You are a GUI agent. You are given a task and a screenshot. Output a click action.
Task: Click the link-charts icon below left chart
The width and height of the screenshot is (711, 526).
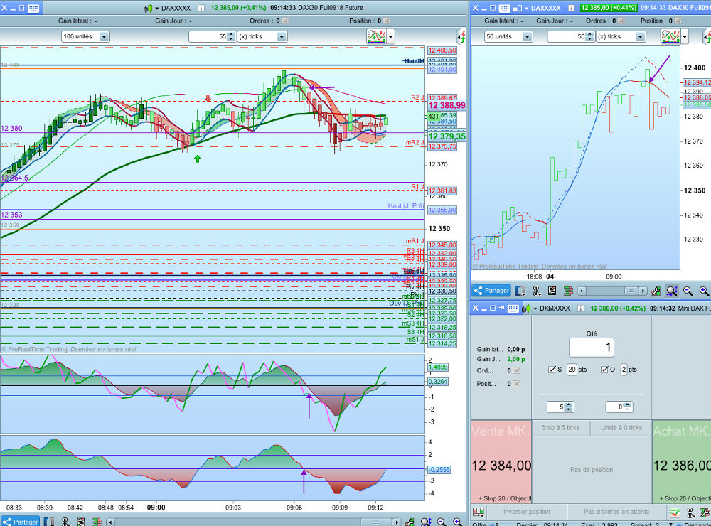coord(65,522)
